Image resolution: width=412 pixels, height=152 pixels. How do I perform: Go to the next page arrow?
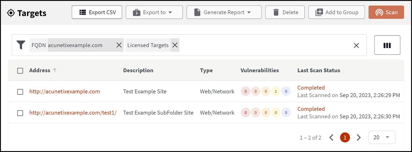coord(359,138)
